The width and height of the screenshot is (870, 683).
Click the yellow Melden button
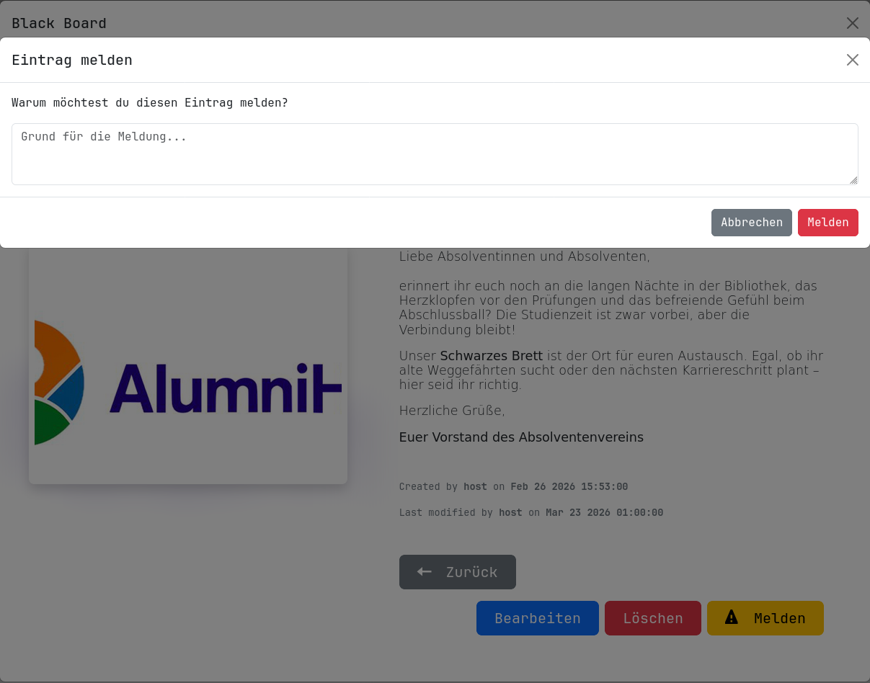tap(765, 618)
